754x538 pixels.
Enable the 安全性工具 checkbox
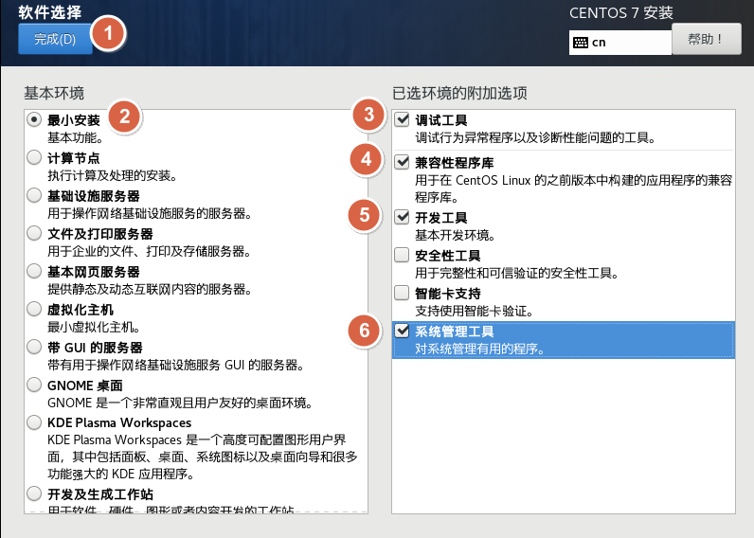click(x=402, y=255)
